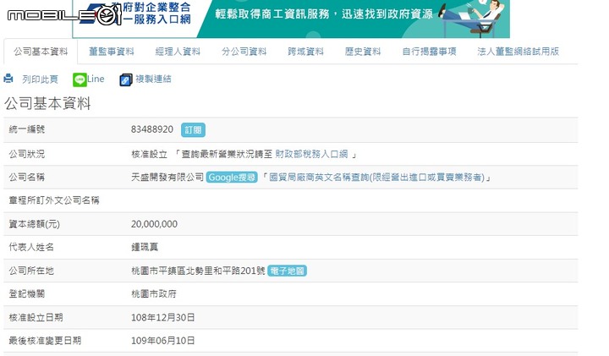609x356 pixels.
Task: Click the 章程所訂外文公司名稱 label
Action: [x=54, y=200]
